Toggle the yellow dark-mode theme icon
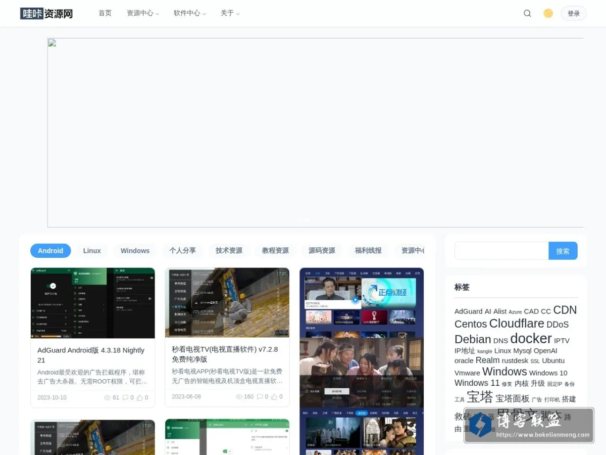Image resolution: width=606 pixels, height=455 pixels. [548, 14]
